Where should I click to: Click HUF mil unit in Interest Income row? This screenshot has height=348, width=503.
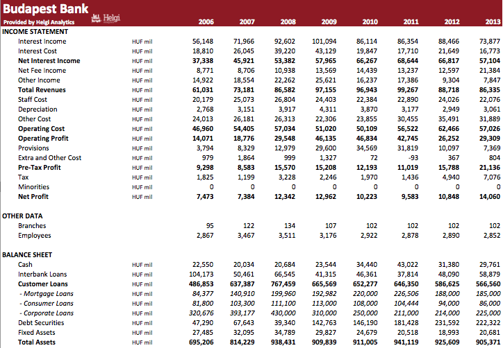tap(142, 42)
